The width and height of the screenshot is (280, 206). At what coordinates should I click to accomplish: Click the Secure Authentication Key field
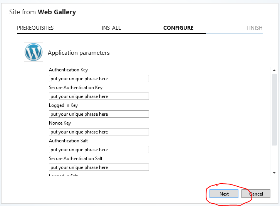pos(99,96)
